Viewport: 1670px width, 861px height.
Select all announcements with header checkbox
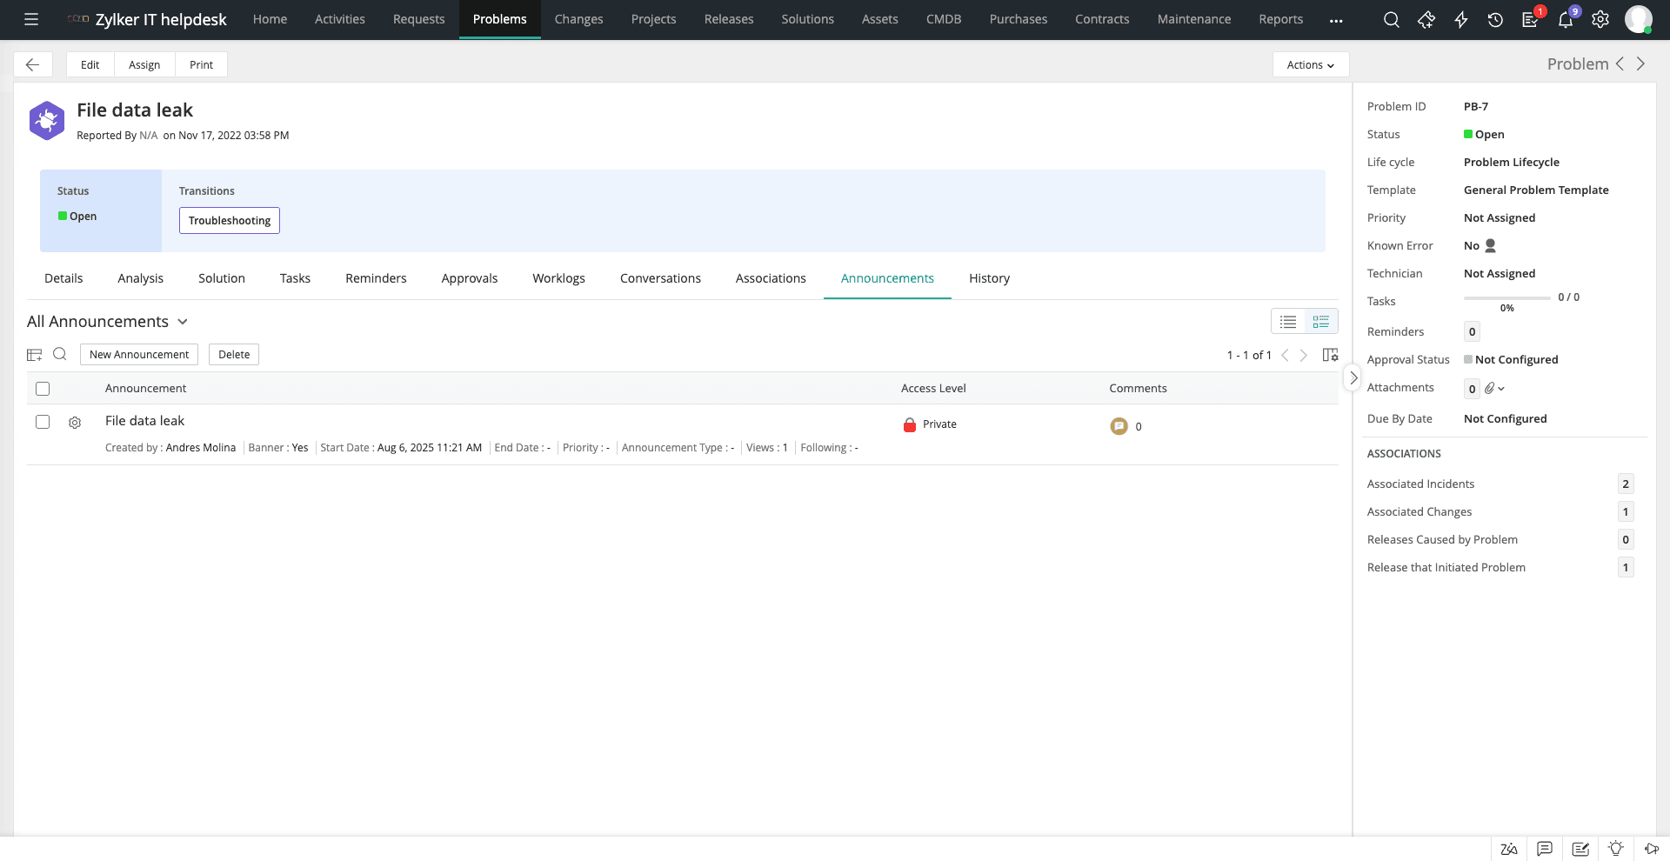(x=43, y=389)
